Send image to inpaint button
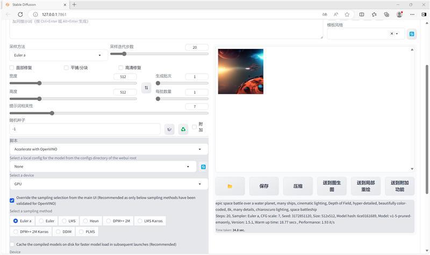The width and height of the screenshot is (430, 255). coord(366,186)
